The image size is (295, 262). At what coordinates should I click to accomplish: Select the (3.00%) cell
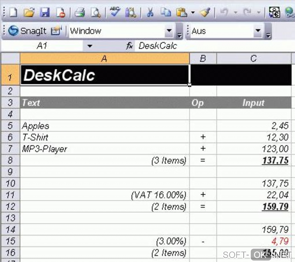point(105,241)
